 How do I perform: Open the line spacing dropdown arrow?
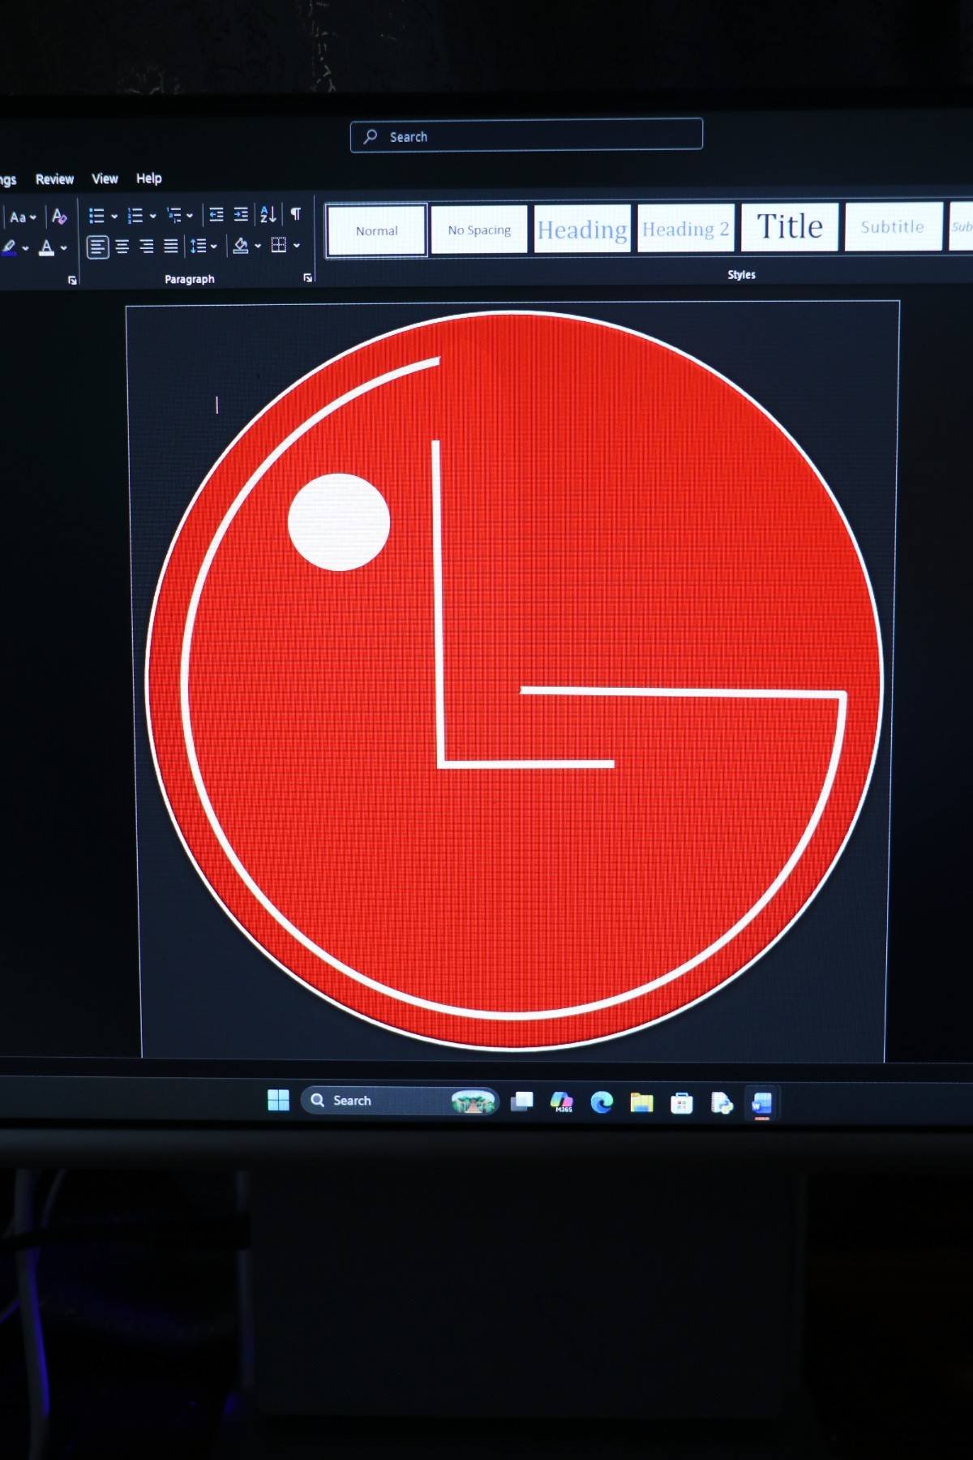point(214,247)
